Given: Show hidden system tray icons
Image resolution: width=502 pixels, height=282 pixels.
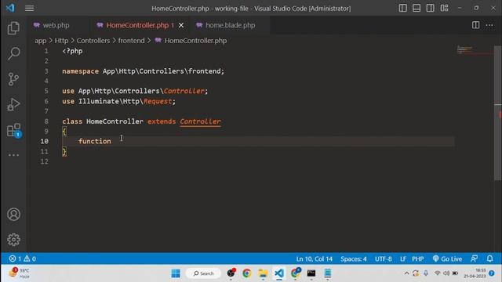Looking at the screenshot, I should 406,273.
